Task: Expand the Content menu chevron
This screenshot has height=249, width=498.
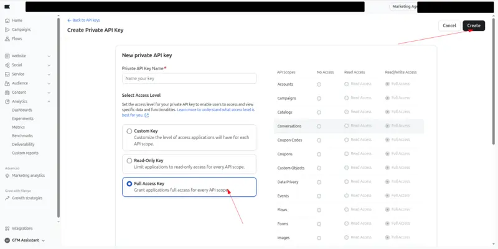Action: click(49, 93)
